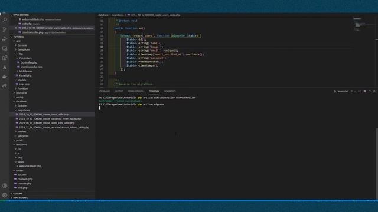Select the Terminal tab
Screen dimensions: 378x212
[154, 91]
